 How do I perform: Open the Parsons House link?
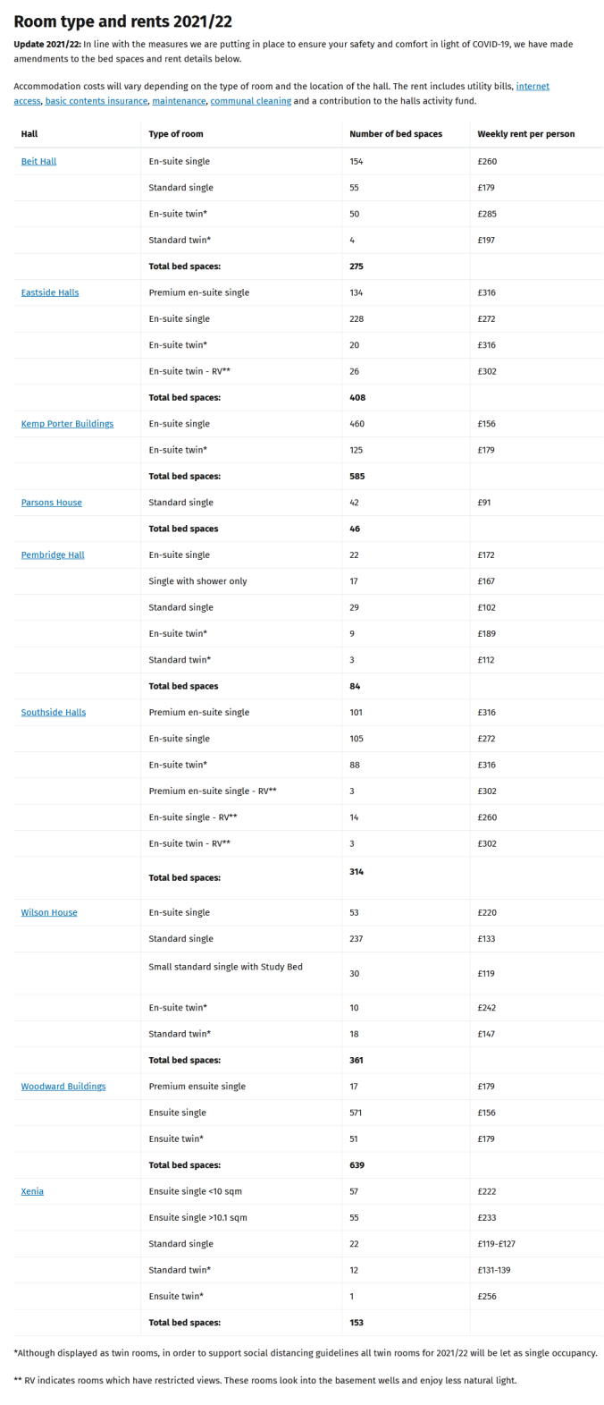(51, 503)
